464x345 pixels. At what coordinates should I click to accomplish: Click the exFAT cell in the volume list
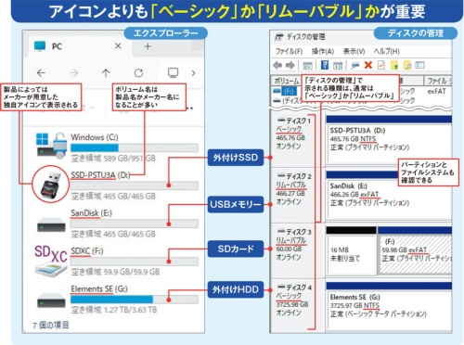pyautogui.click(x=436, y=91)
